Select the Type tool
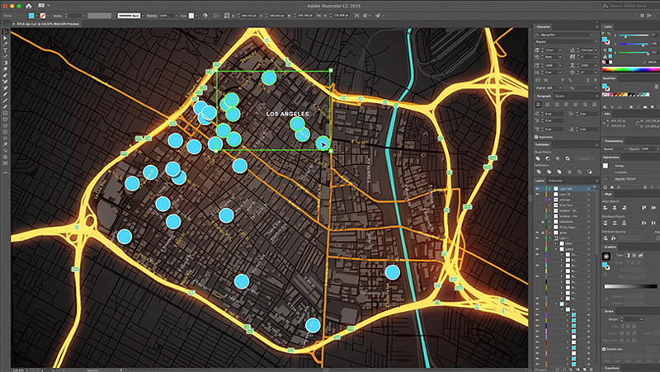The width and height of the screenshot is (660, 372). tap(5, 50)
